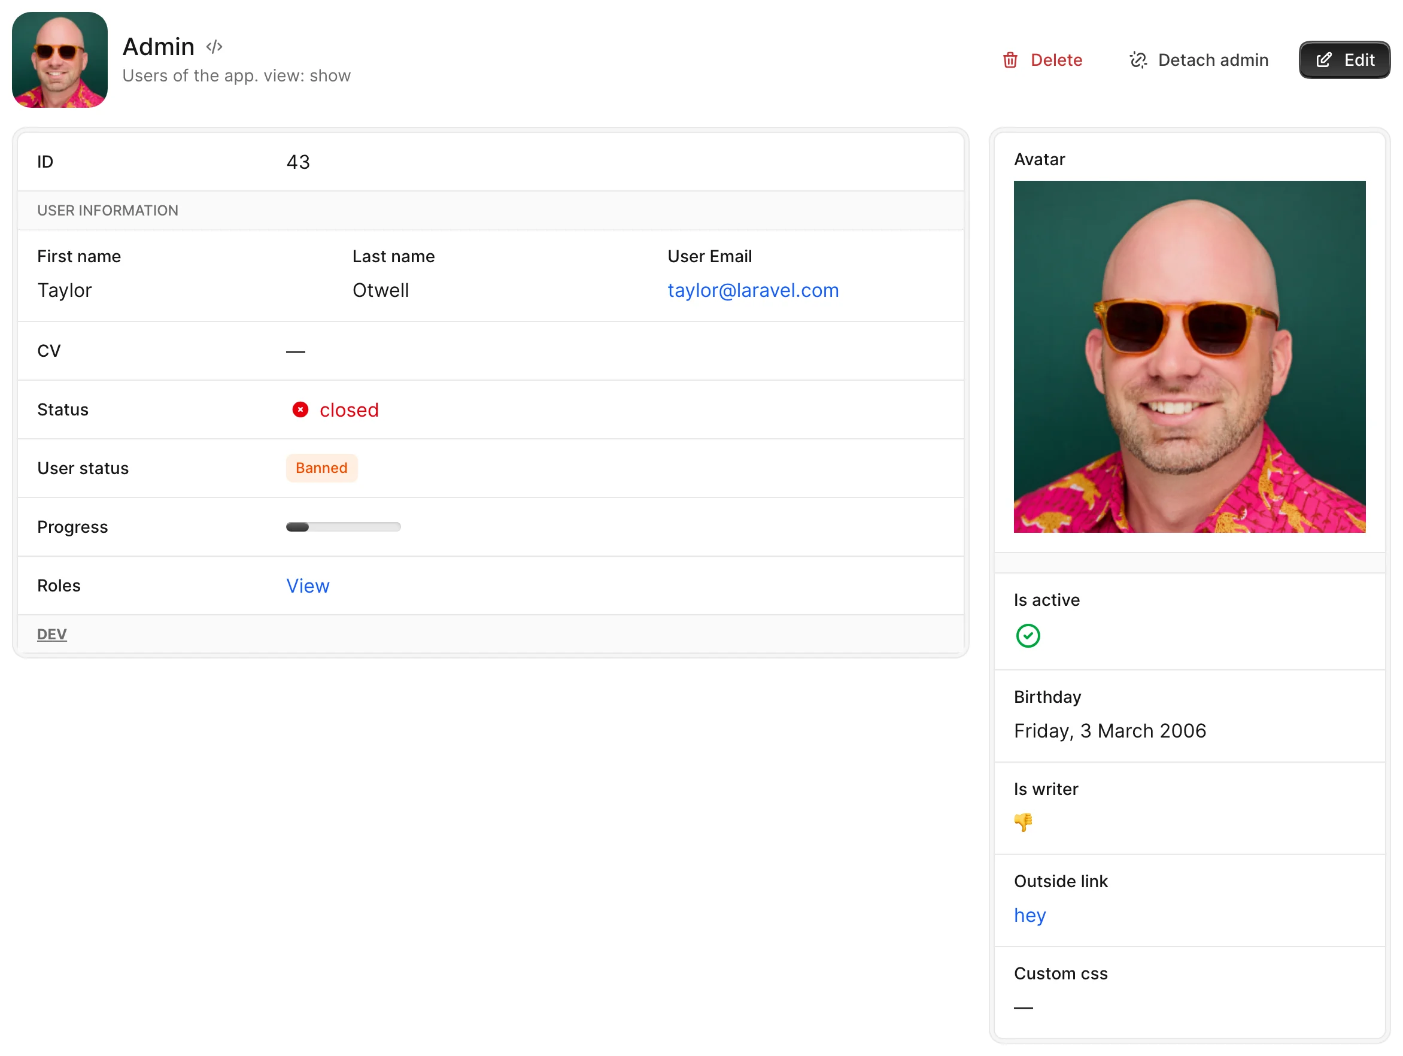Click Detach admin button
Viewport: 1403px width, 1056px height.
tap(1198, 60)
